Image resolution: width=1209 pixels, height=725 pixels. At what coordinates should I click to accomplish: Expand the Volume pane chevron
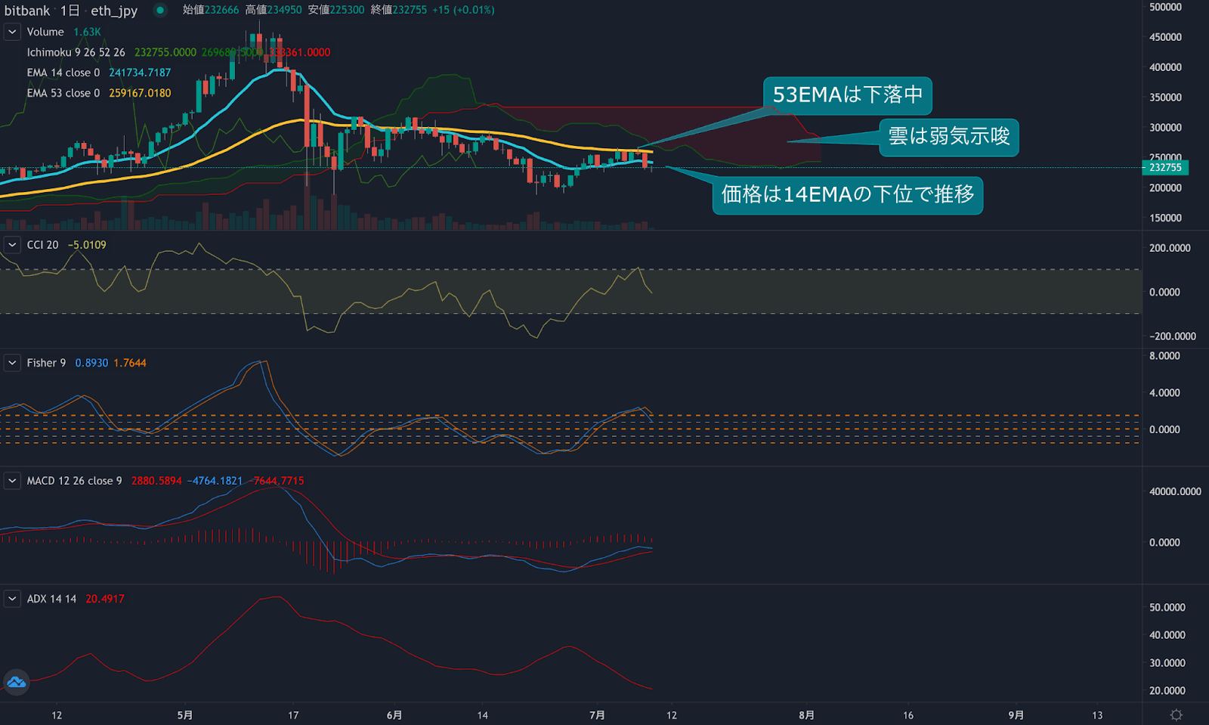point(11,32)
